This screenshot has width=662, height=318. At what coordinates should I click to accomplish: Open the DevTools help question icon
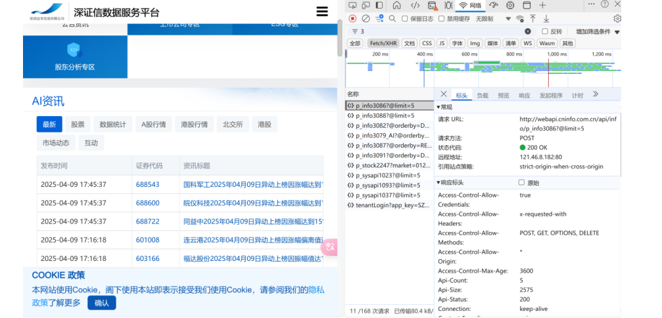605,4
